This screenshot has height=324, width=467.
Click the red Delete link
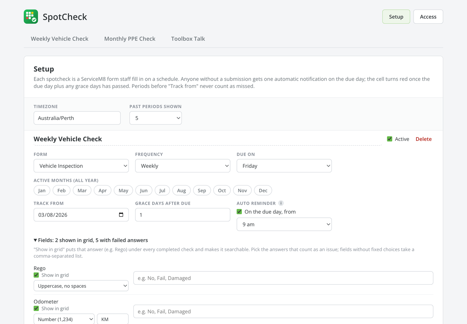[424, 139]
